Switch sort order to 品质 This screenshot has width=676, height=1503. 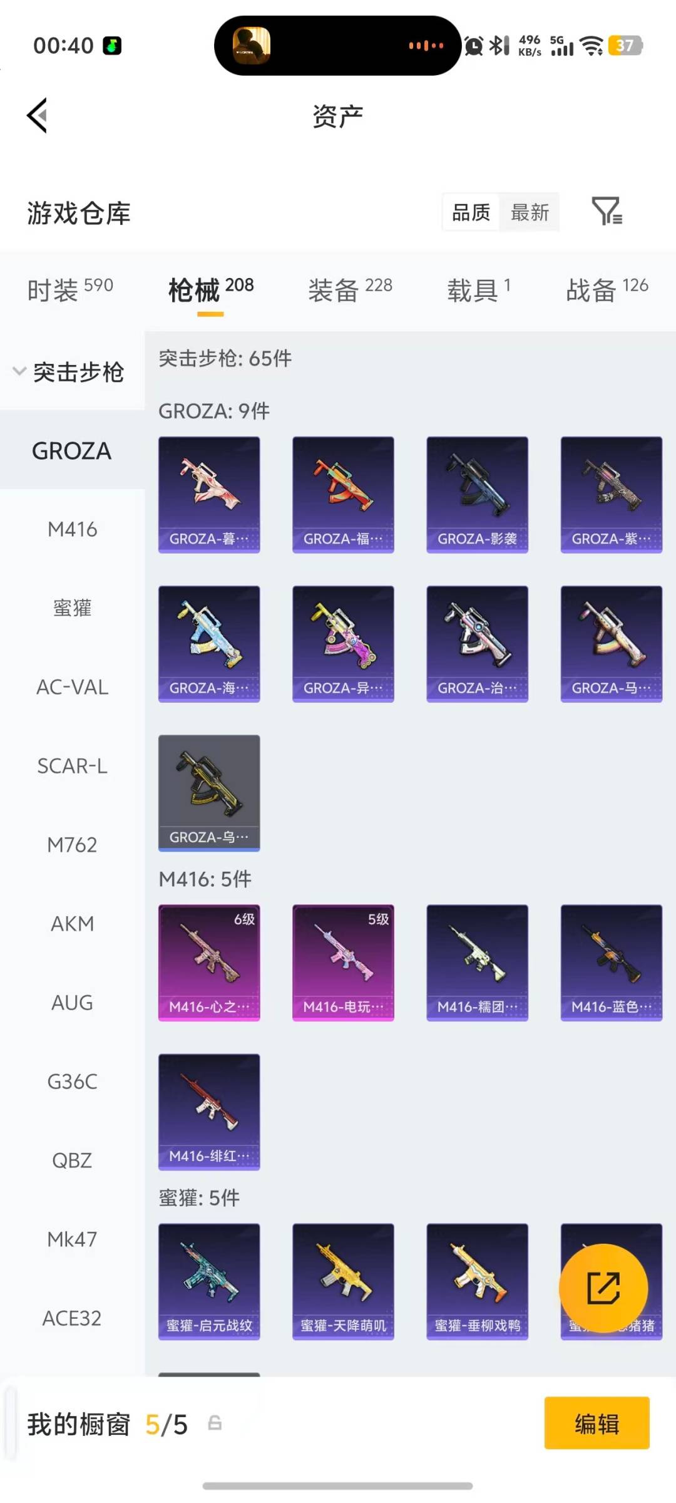click(x=471, y=212)
